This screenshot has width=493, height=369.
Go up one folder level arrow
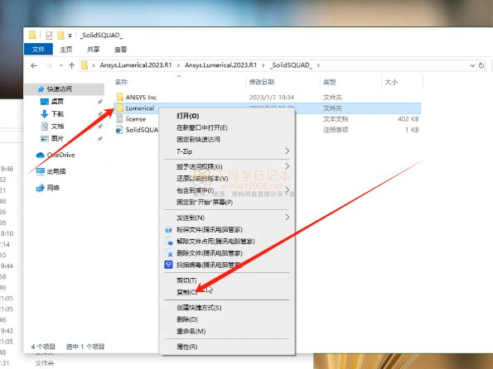click(72, 65)
